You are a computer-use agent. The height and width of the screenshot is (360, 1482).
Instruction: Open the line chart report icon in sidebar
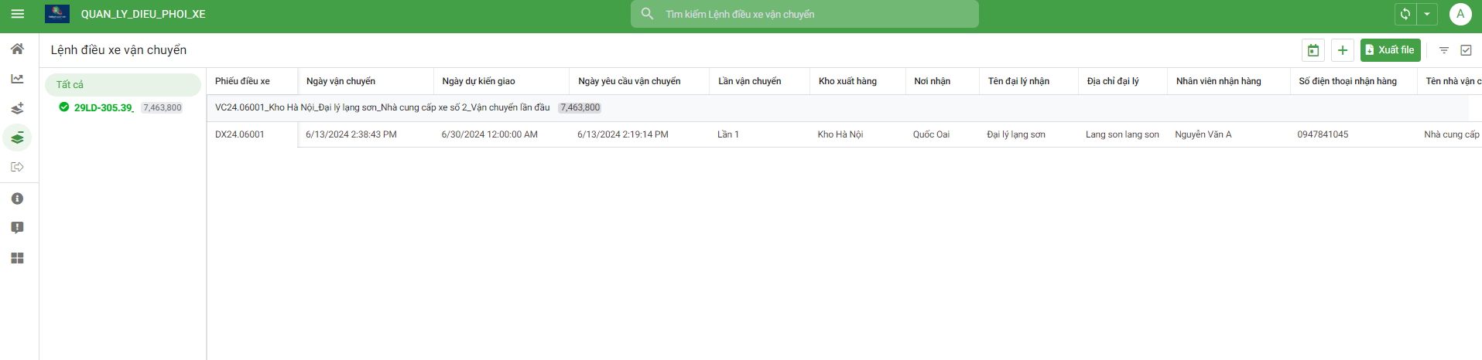17,79
